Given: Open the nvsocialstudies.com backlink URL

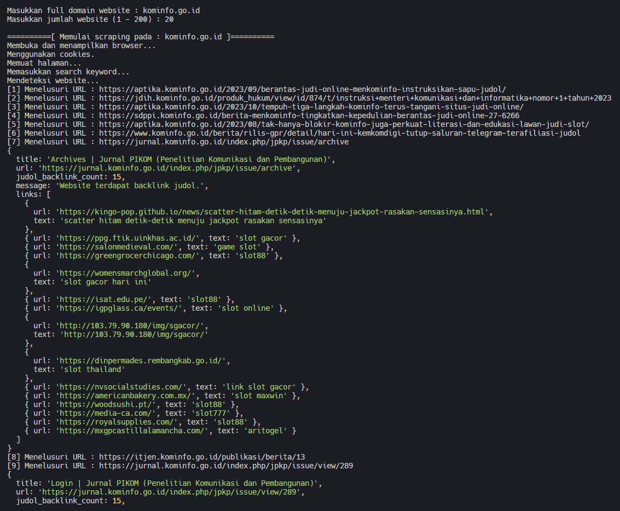Looking at the screenshot, I should tap(124, 387).
